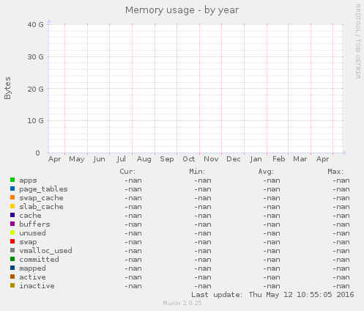Click the Memory usage - by year title
The image size is (364, 311).
[x=182, y=10]
